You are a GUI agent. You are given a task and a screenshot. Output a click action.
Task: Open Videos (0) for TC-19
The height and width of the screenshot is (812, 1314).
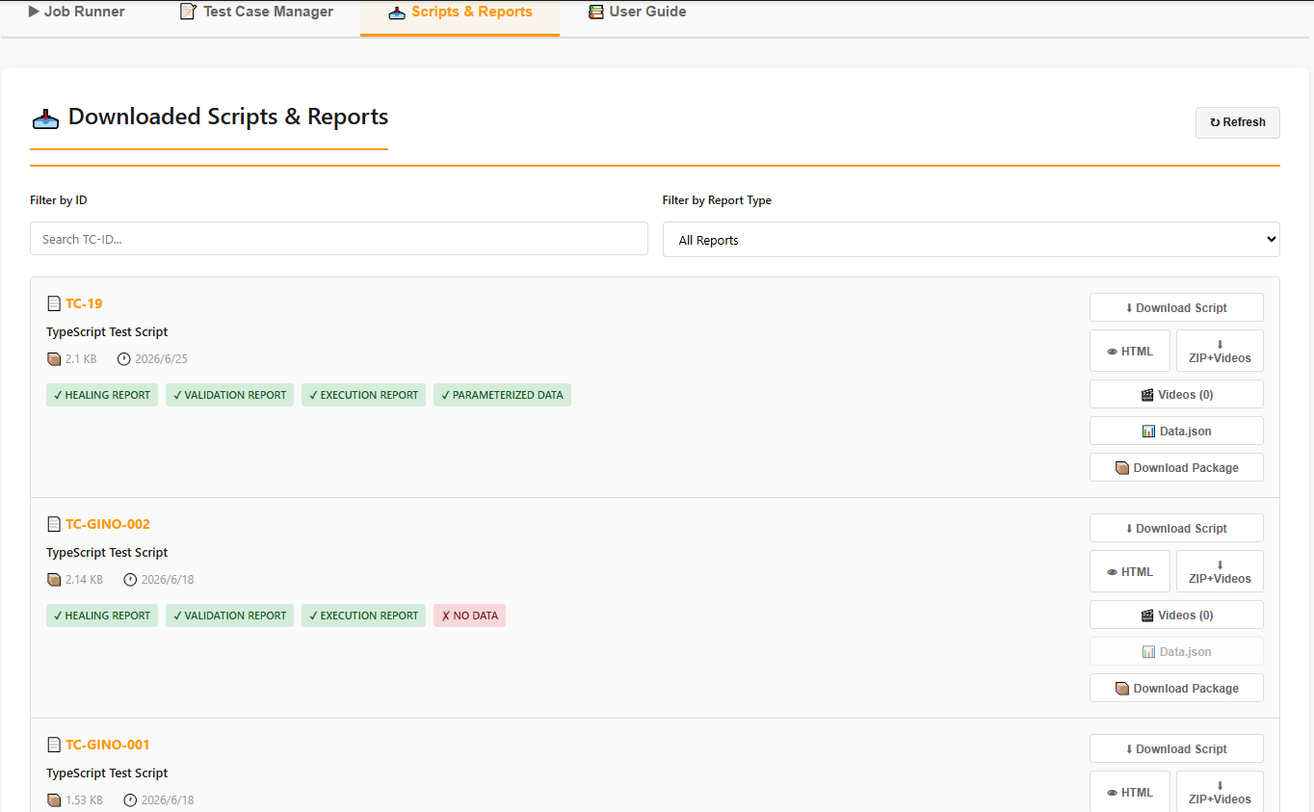tap(1176, 395)
